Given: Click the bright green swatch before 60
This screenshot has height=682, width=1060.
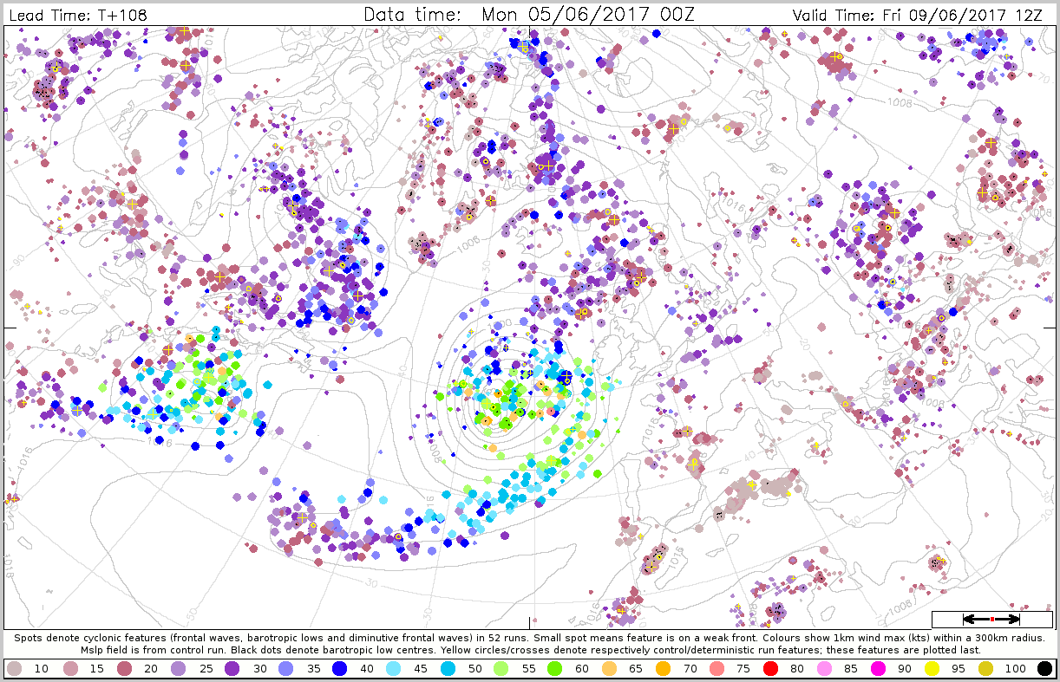Looking at the screenshot, I should tap(553, 668).
